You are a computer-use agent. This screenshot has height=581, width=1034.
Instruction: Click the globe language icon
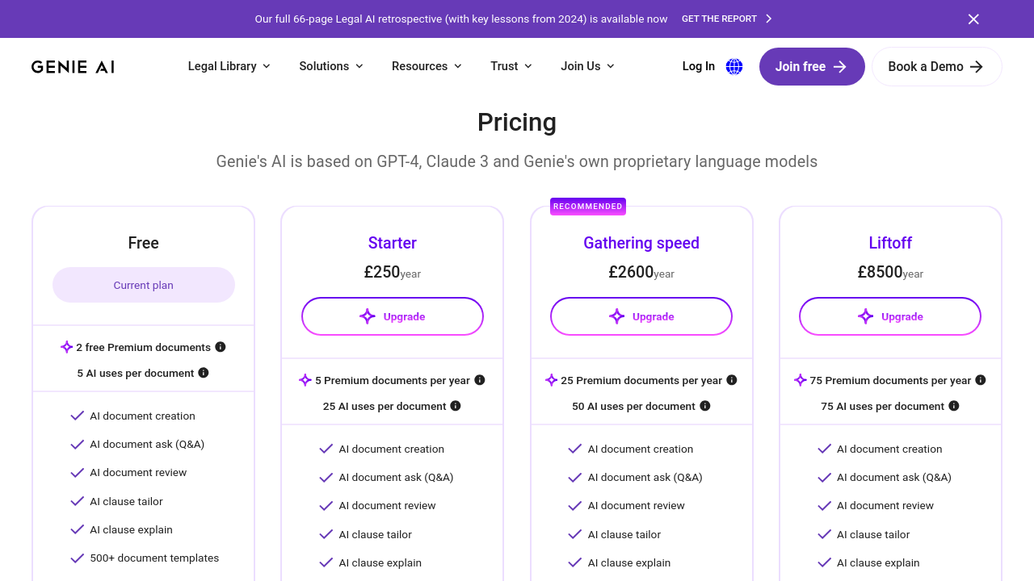pos(734,67)
